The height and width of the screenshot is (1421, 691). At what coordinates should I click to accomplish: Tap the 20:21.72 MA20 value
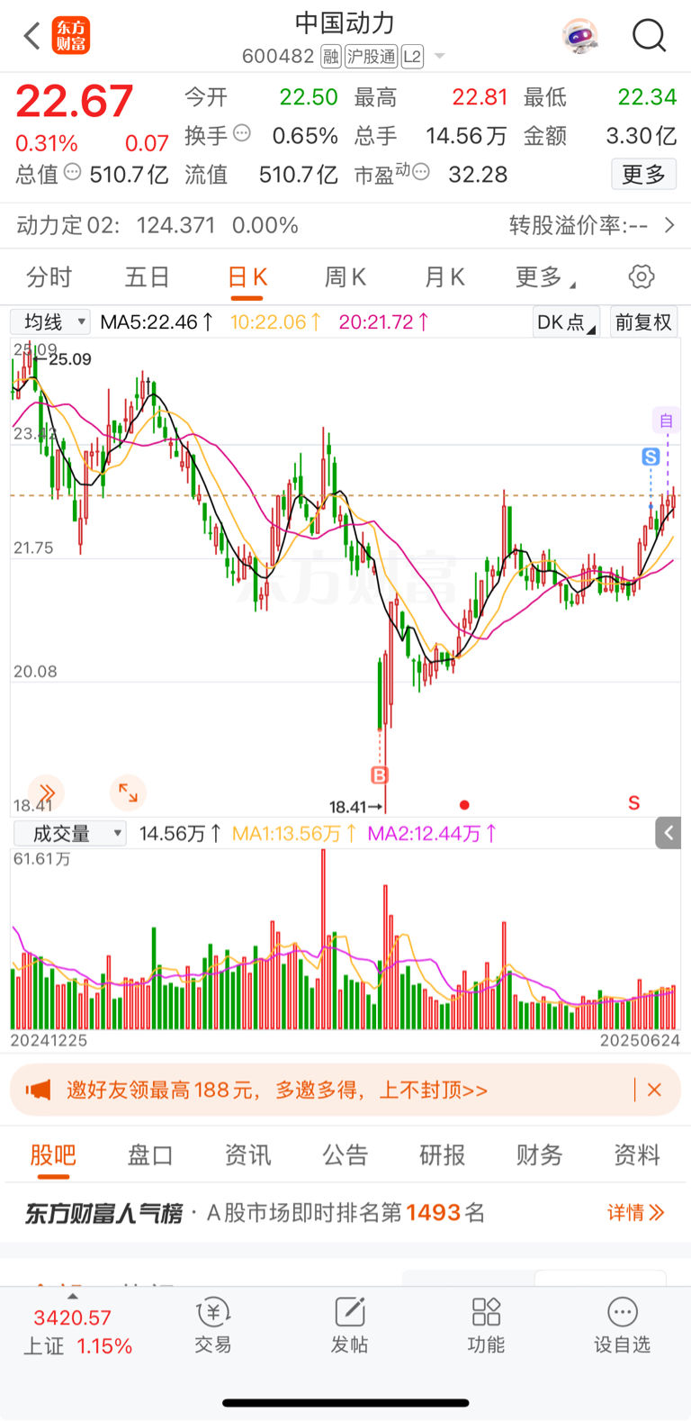(383, 321)
